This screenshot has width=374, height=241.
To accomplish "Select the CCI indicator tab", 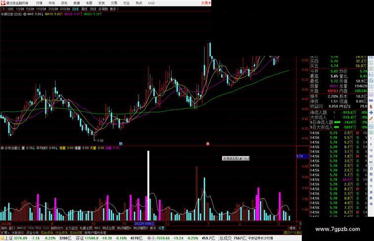I will tap(46, 228).
